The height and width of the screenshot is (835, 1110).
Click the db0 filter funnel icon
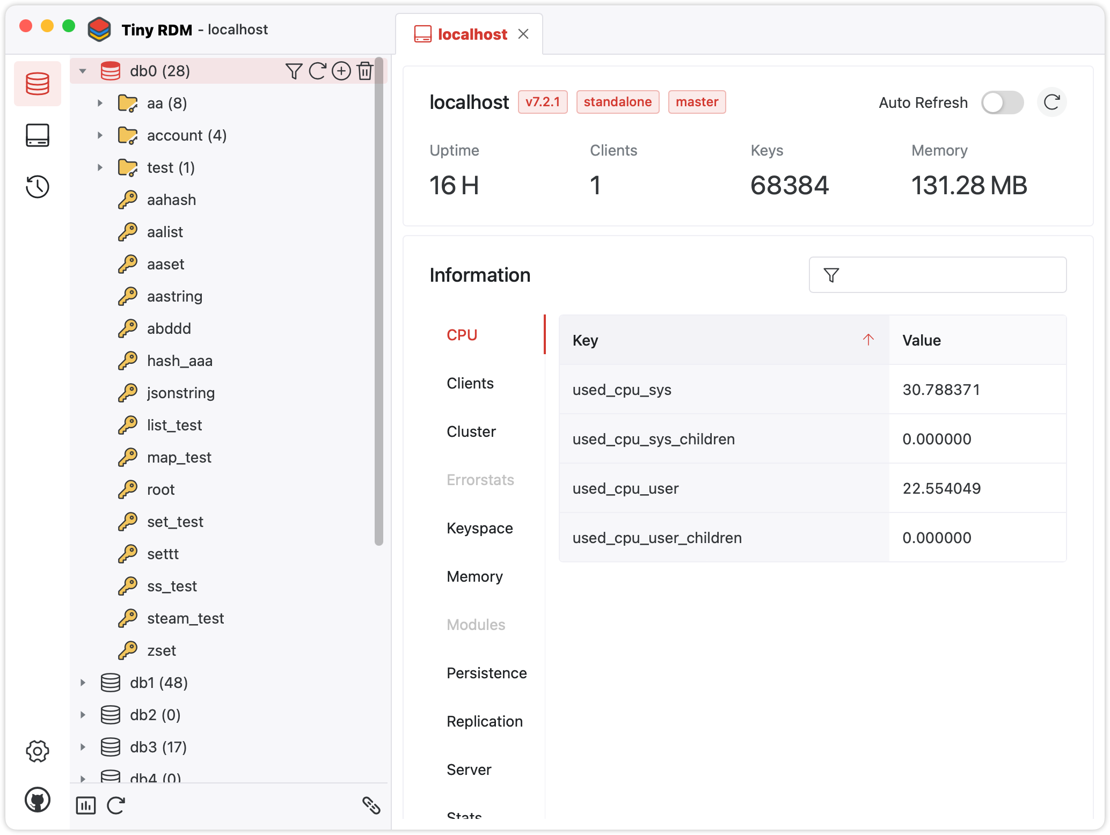(x=294, y=71)
